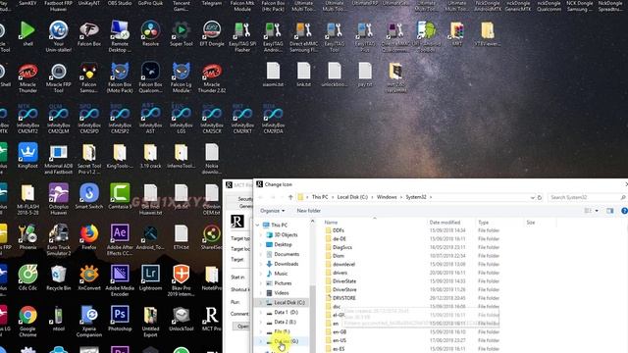Open the Camtasia 9 desktop icon
628x353 pixels.
pyautogui.click(x=120, y=197)
